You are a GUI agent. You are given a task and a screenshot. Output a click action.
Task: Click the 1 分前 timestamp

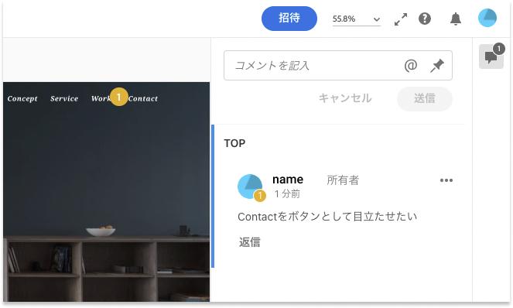coord(287,194)
